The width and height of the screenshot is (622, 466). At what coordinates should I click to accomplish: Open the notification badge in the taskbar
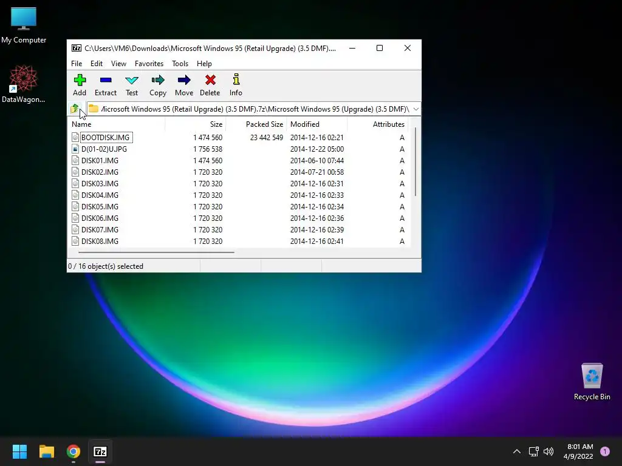click(605, 451)
